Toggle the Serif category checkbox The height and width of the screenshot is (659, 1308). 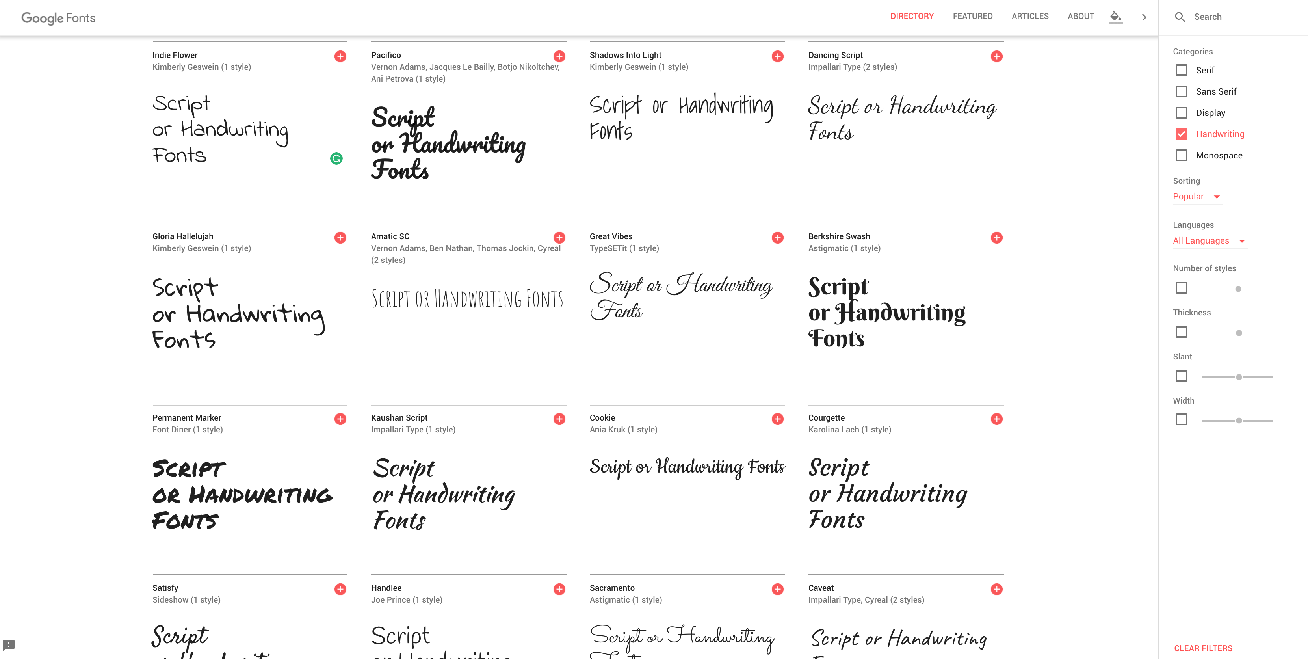1180,70
